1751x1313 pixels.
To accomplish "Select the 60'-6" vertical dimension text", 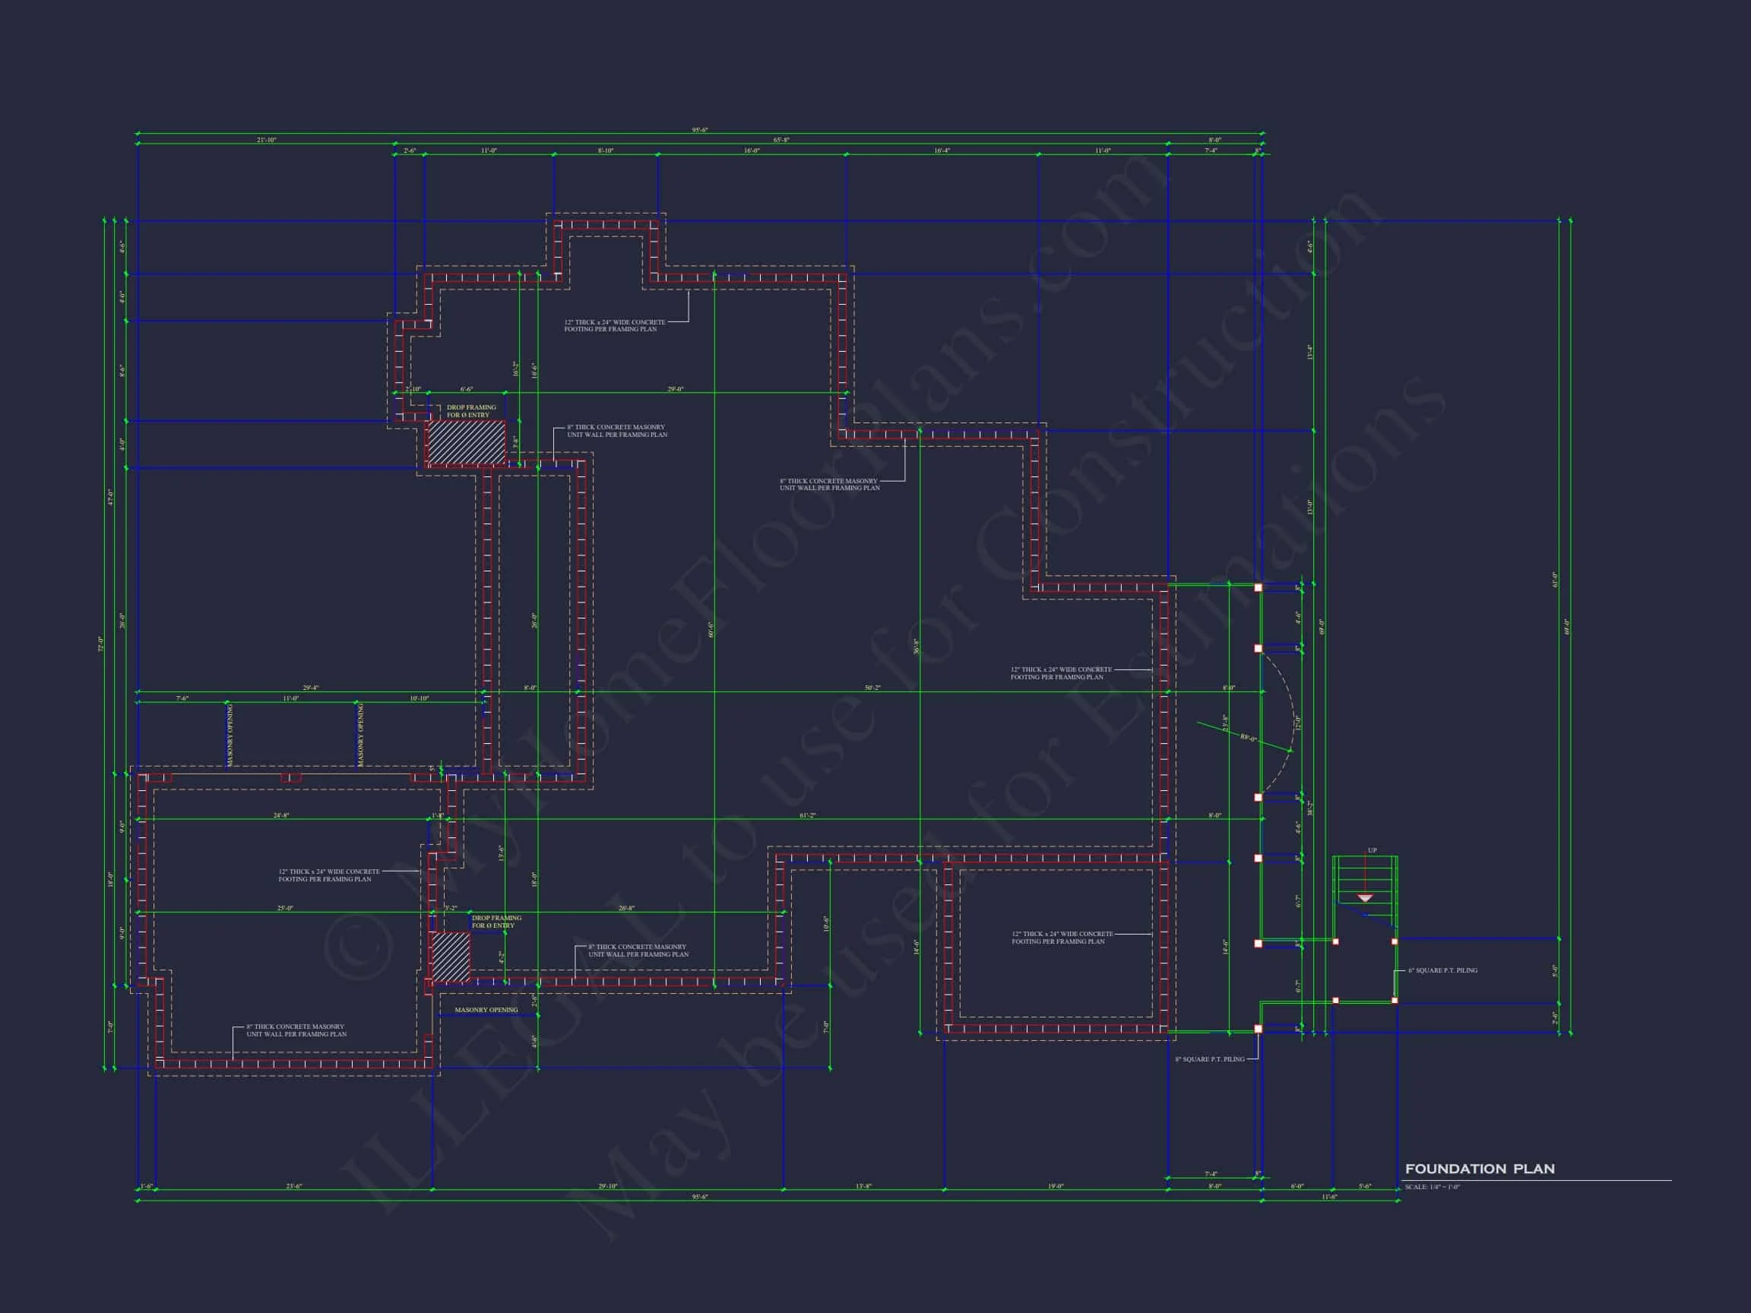I will 711,629.
